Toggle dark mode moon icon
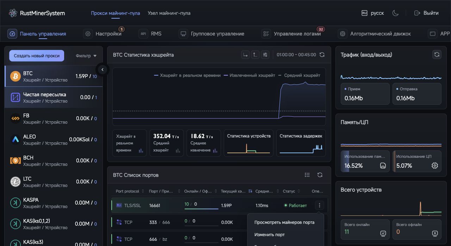 395,13
